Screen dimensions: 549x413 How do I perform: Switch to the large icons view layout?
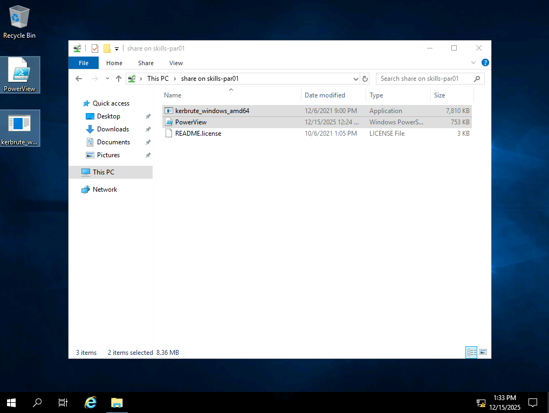483,352
